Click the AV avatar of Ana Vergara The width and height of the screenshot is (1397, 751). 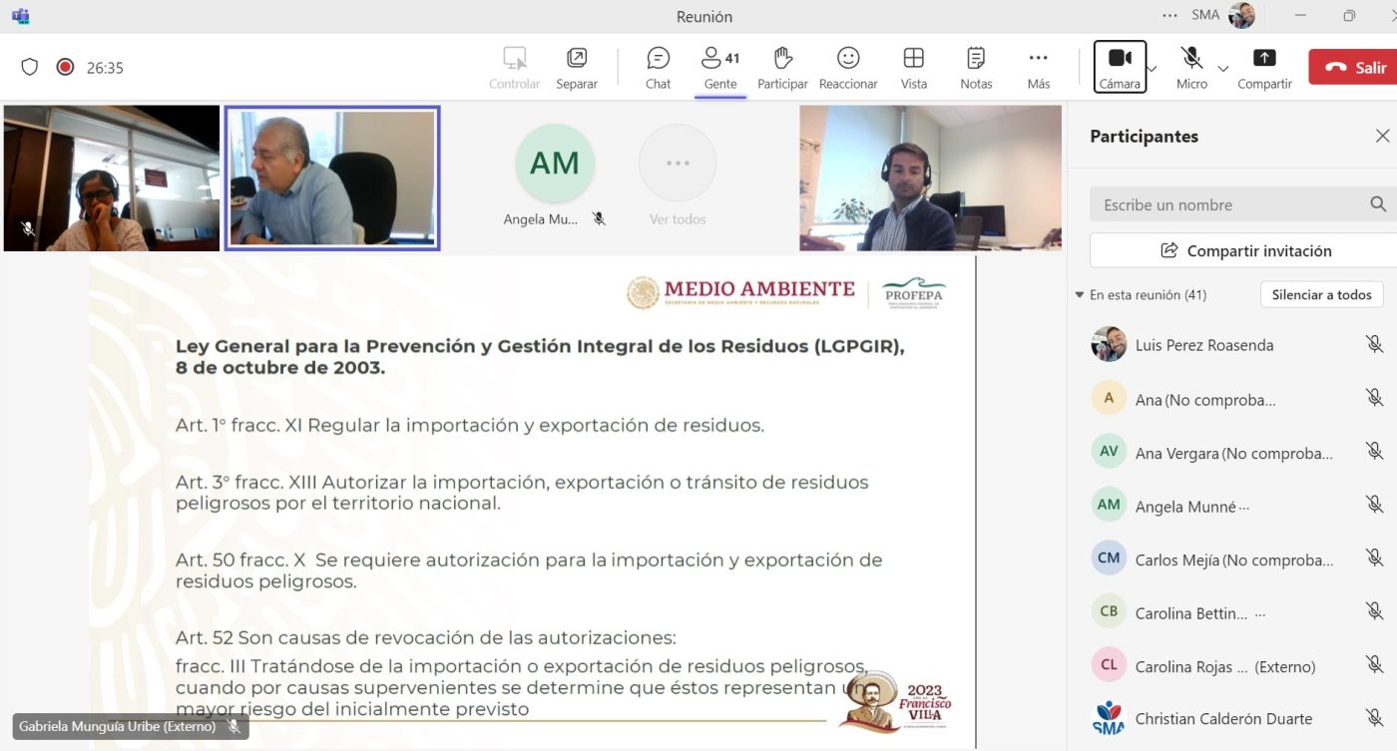pos(1109,451)
